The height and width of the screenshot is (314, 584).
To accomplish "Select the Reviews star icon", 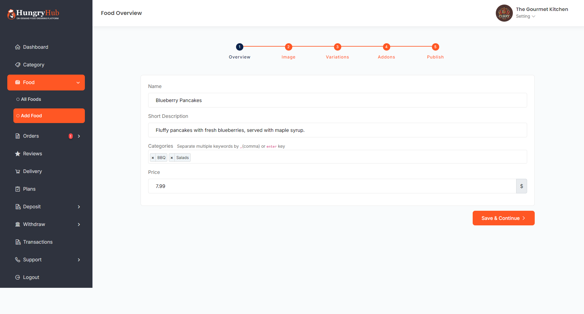I will point(17,153).
